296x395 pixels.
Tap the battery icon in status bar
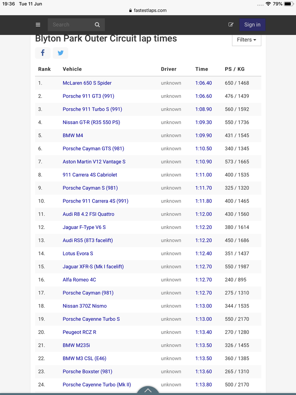pyautogui.click(x=289, y=4)
